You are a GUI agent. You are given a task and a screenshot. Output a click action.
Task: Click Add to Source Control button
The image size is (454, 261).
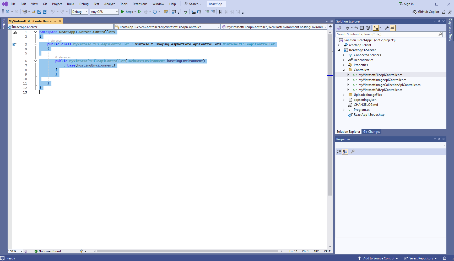pyautogui.click(x=378, y=258)
